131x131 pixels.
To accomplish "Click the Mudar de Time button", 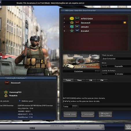I will 105,114.
